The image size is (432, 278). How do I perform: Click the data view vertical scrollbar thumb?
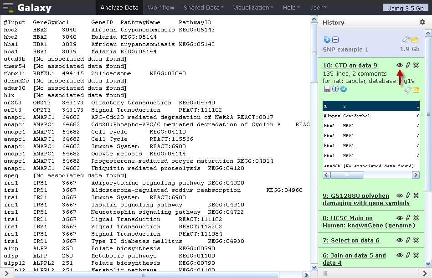click(x=314, y=52)
